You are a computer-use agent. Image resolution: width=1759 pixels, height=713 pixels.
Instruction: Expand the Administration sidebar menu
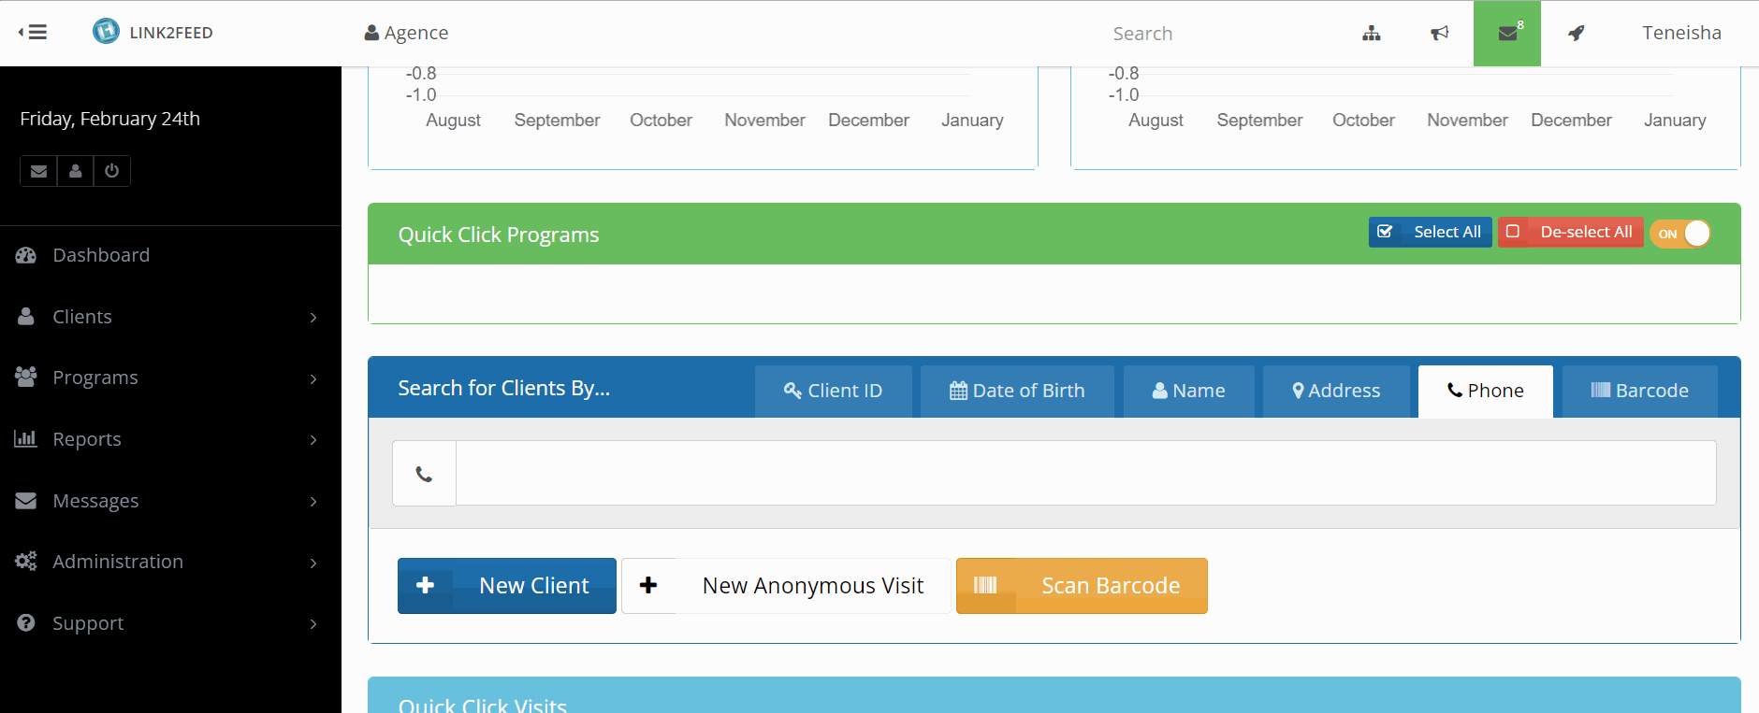coord(168,562)
